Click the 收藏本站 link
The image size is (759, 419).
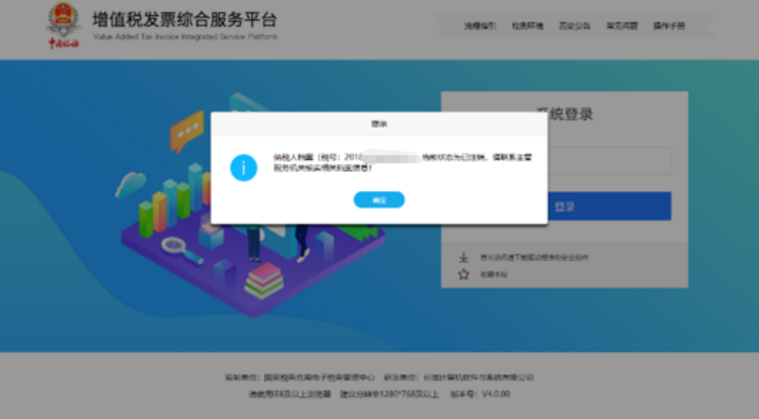493,274
